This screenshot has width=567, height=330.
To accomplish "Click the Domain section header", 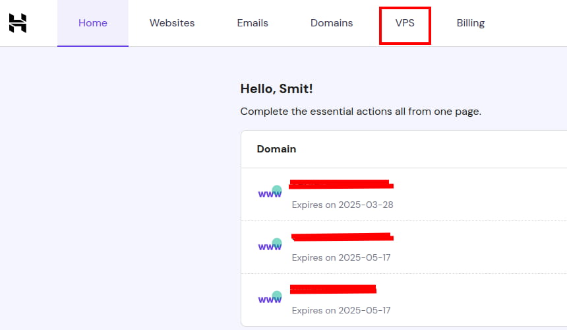I will (x=276, y=149).
